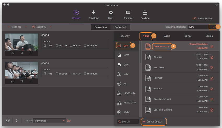The width and height of the screenshot is (222, 128).
Task: Select video 00004 thumbnail
Action: [21, 42]
